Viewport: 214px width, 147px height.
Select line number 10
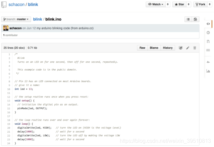click(9, 89)
